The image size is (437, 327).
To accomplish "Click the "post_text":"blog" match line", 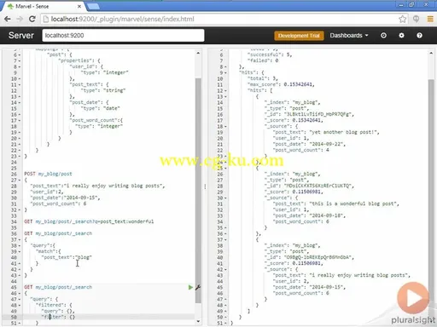I will pos(67,257).
